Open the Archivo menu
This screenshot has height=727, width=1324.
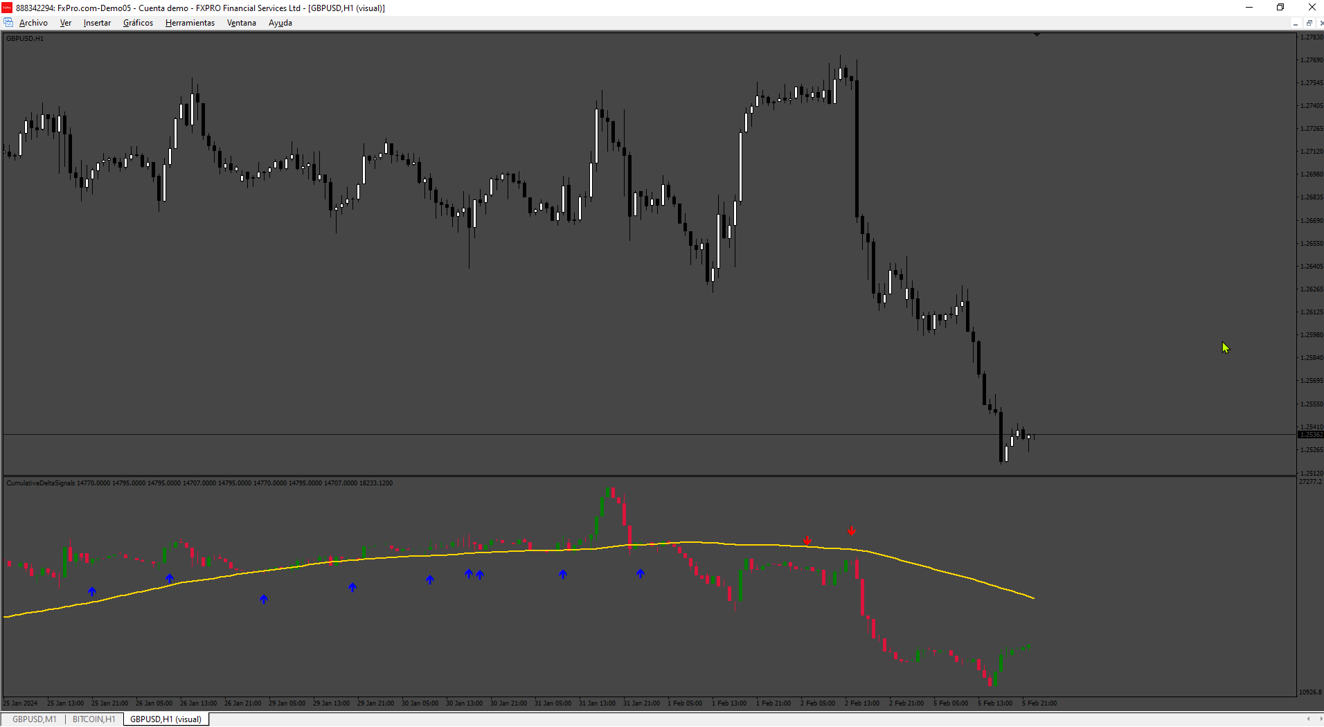click(x=33, y=23)
